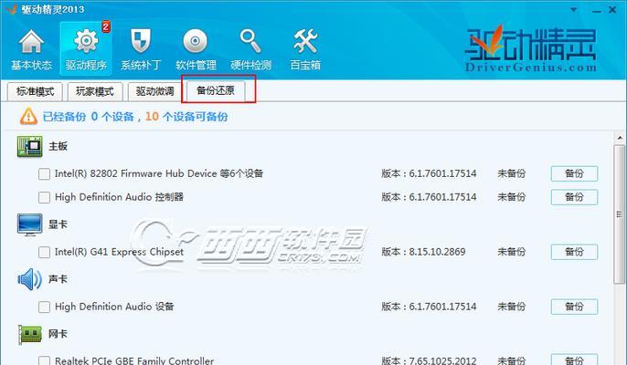627x365 pixels.
Task: Click the 主板 category heading
Action: pyautogui.click(x=58, y=146)
